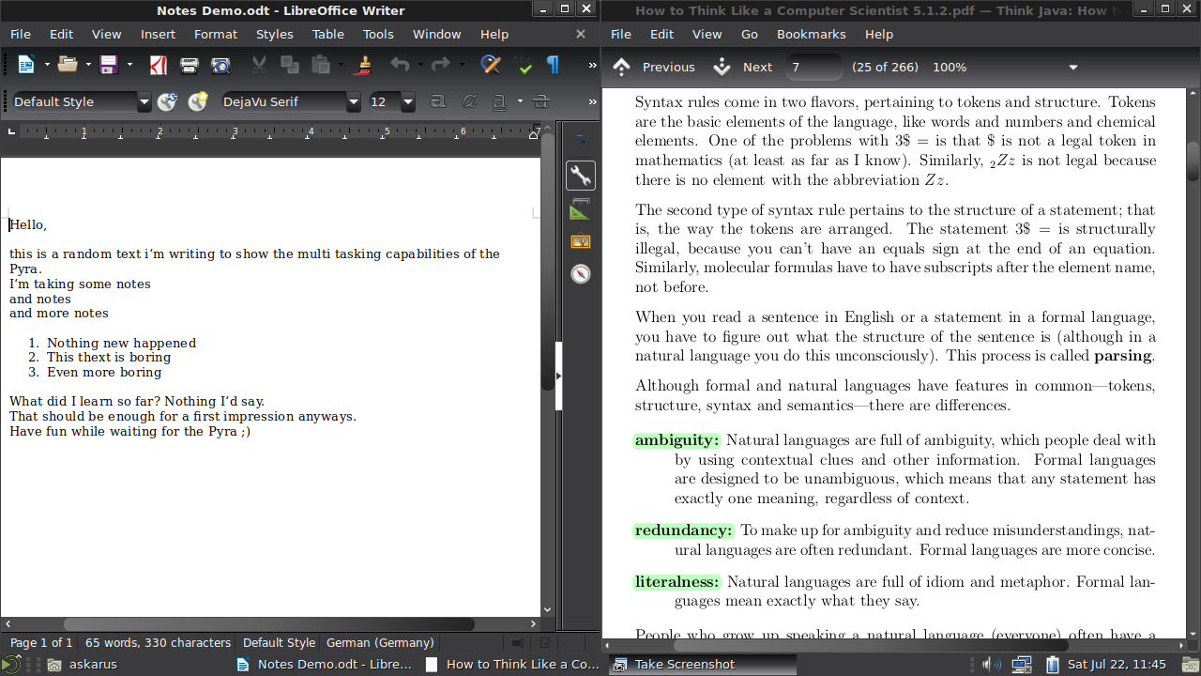Click the Copy icon in Writer toolbar
This screenshot has width=1201, height=676.
290,65
